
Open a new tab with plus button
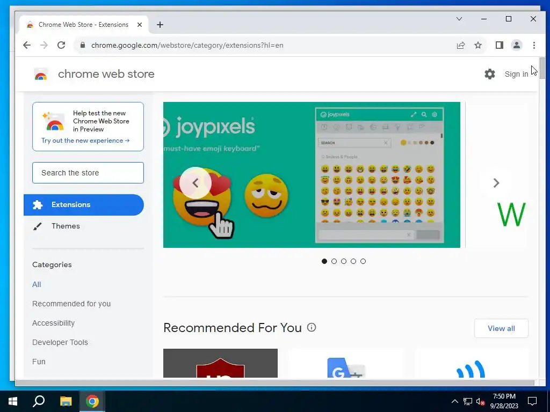pyautogui.click(x=160, y=25)
